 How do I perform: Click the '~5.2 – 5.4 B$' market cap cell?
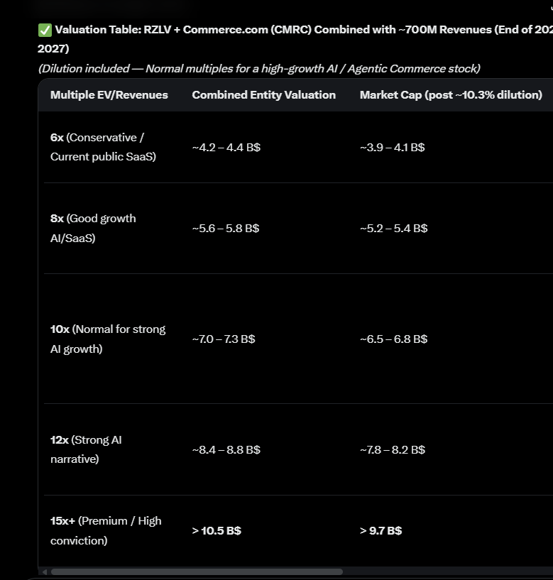click(x=393, y=228)
